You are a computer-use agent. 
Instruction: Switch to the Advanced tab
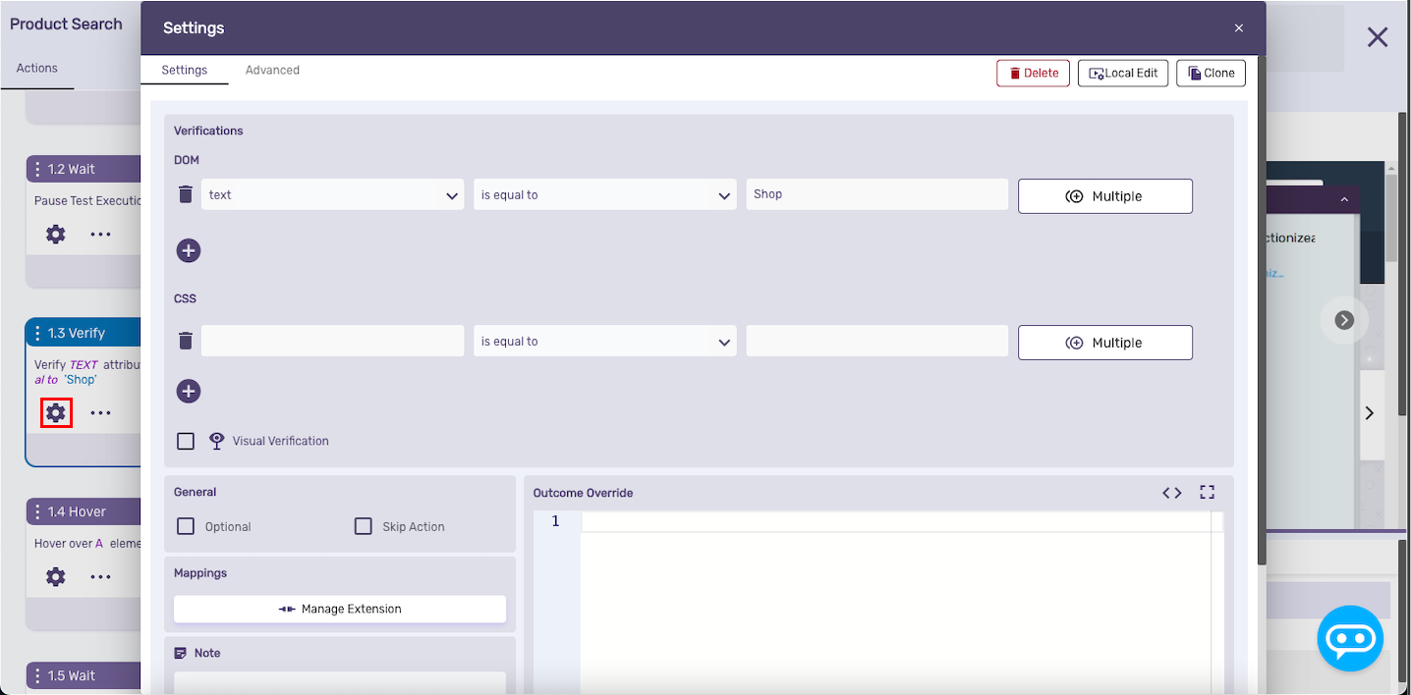(272, 70)
